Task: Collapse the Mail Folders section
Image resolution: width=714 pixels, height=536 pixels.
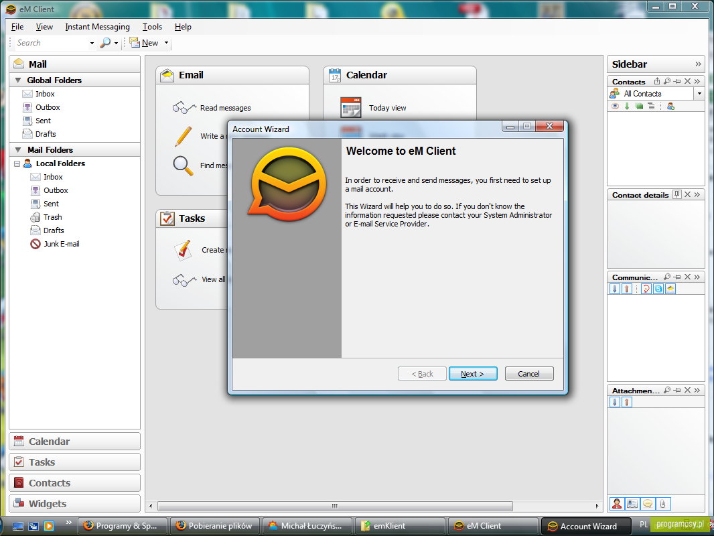Action: pos(18,150)
